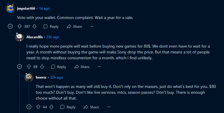This screenshot has width=224, height=113.
Task: Collapse Alucard0s's reply thread
Action: click(x=20, y=67)
